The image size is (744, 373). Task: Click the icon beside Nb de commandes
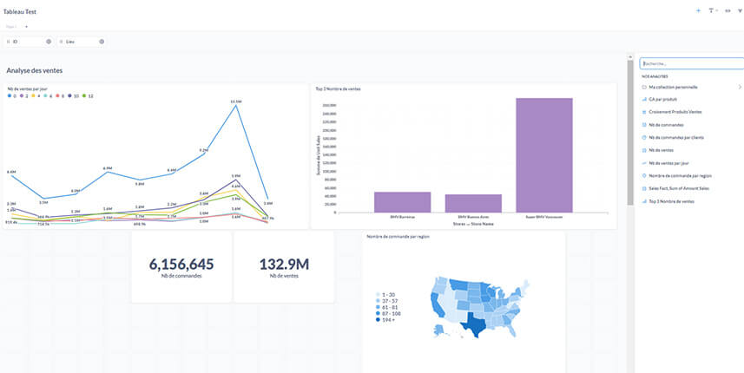tap(644, 125)
